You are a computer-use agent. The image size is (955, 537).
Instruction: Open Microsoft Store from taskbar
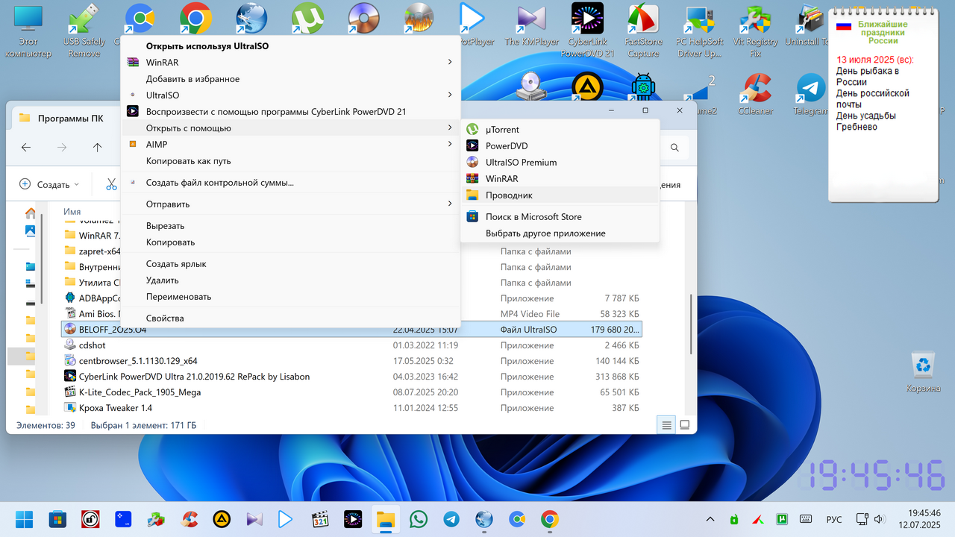pos(57,519)
